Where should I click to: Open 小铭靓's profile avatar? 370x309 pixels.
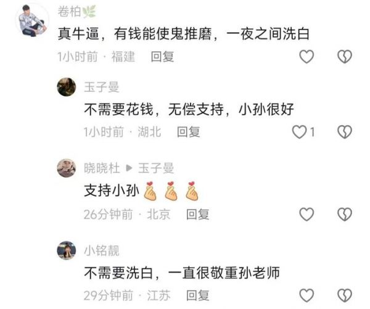tap(67, 250)
